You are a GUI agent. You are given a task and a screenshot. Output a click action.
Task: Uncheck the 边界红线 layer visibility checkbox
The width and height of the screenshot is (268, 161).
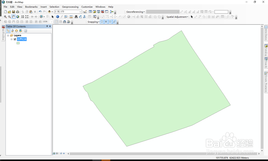[15, 39]
